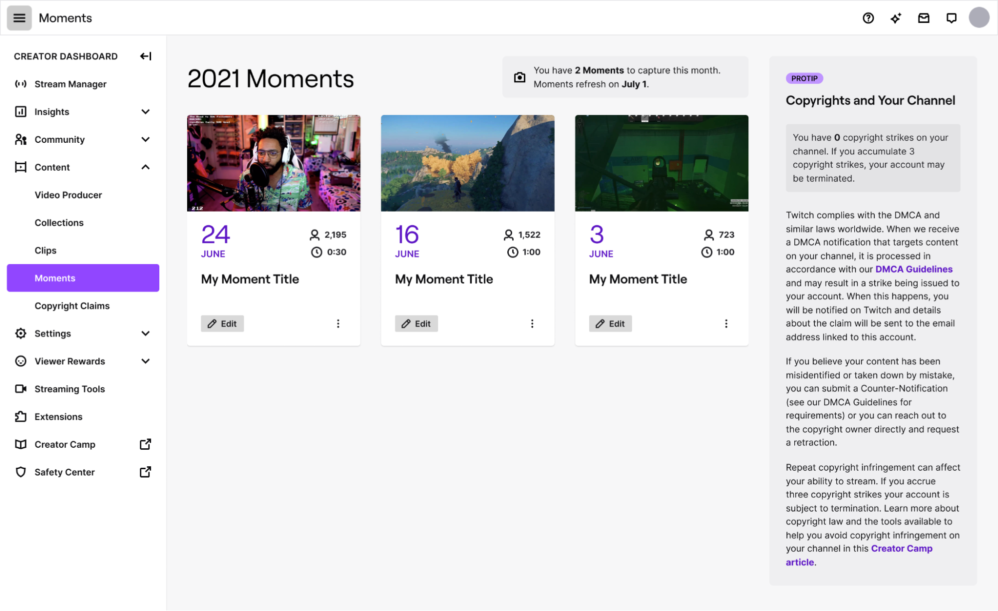Expand the Community section

(145, 139)
